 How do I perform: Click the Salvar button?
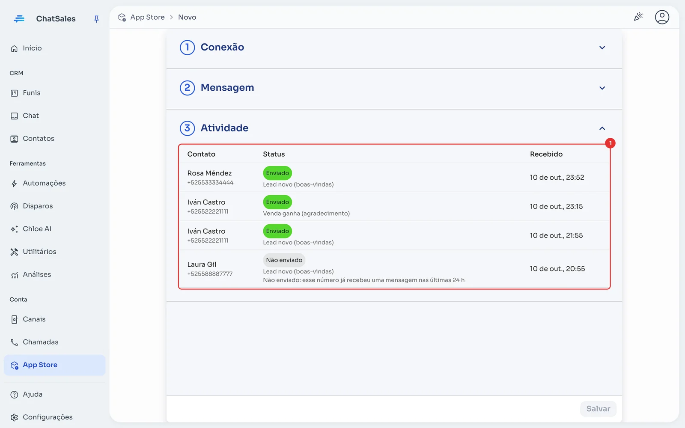598,409
